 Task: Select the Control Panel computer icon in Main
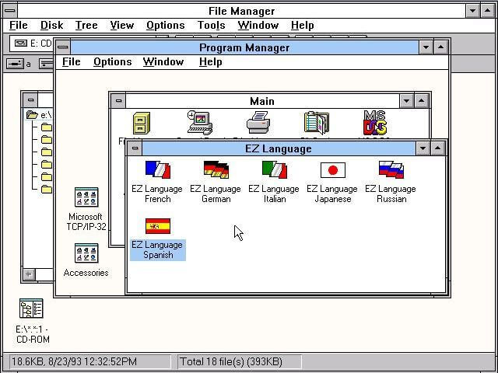coord(200,123)
